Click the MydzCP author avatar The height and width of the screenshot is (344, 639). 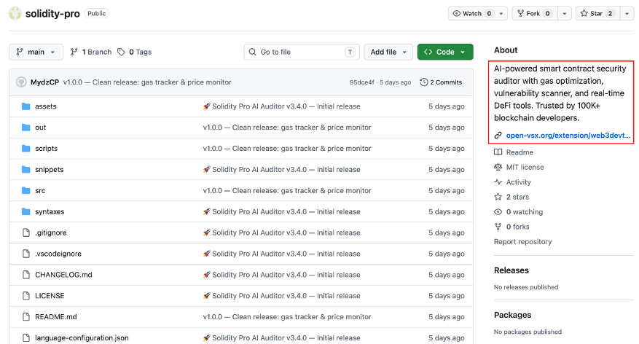(x=21, y=82)
